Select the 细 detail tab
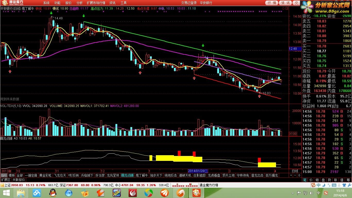The image size is (352, 198). click(x=317, y=180)
